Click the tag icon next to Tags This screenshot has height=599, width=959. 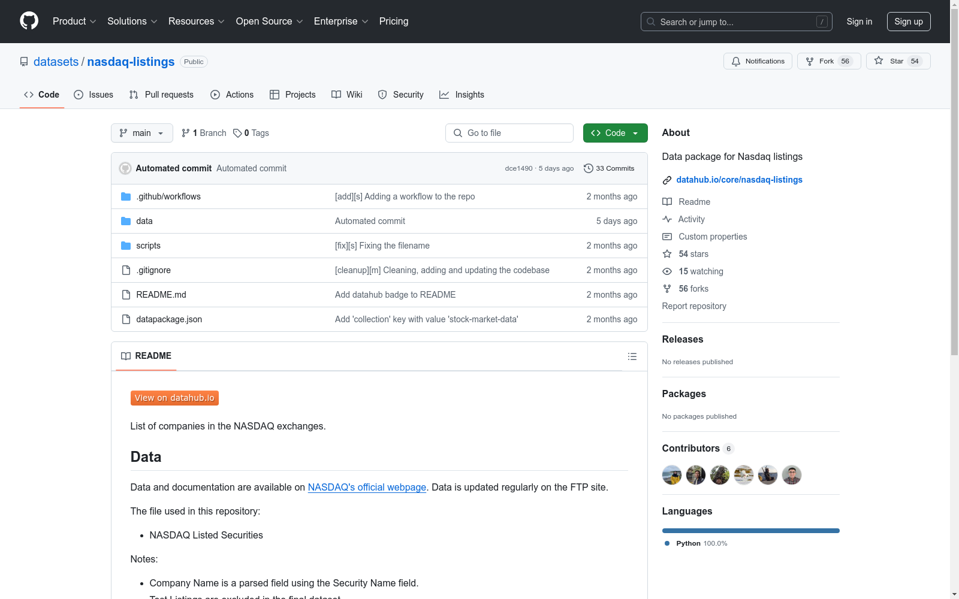[237, 133]
